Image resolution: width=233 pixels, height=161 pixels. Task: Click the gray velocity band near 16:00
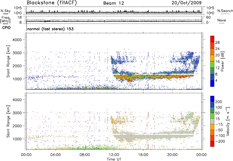click(x=143, y=137)
